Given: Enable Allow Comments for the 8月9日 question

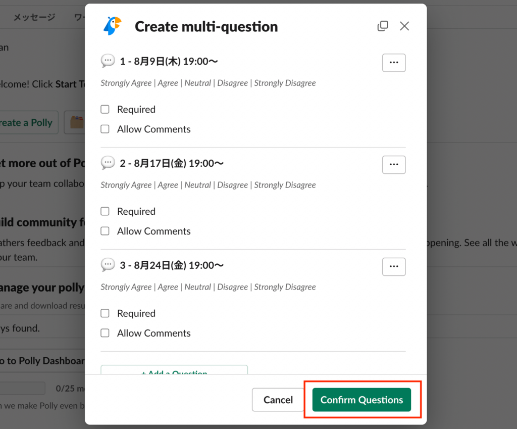Looking at the screenshot, I should click(x=105, y=129).
